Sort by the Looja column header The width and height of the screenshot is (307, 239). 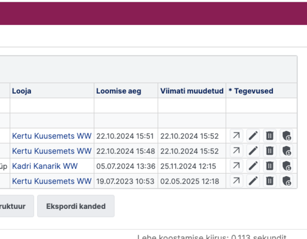[21, 91]
